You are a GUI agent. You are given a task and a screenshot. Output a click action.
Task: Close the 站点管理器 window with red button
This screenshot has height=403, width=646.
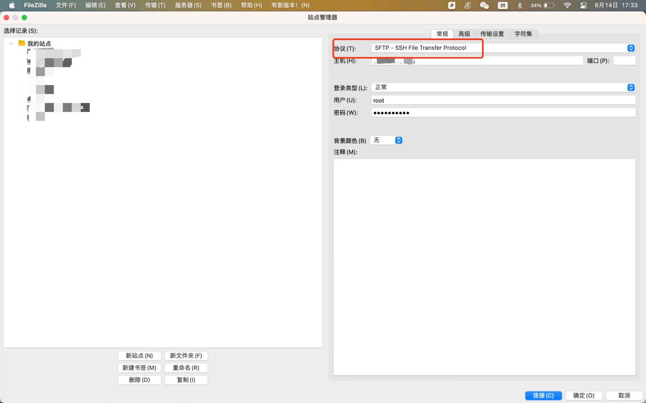(6, 17)
